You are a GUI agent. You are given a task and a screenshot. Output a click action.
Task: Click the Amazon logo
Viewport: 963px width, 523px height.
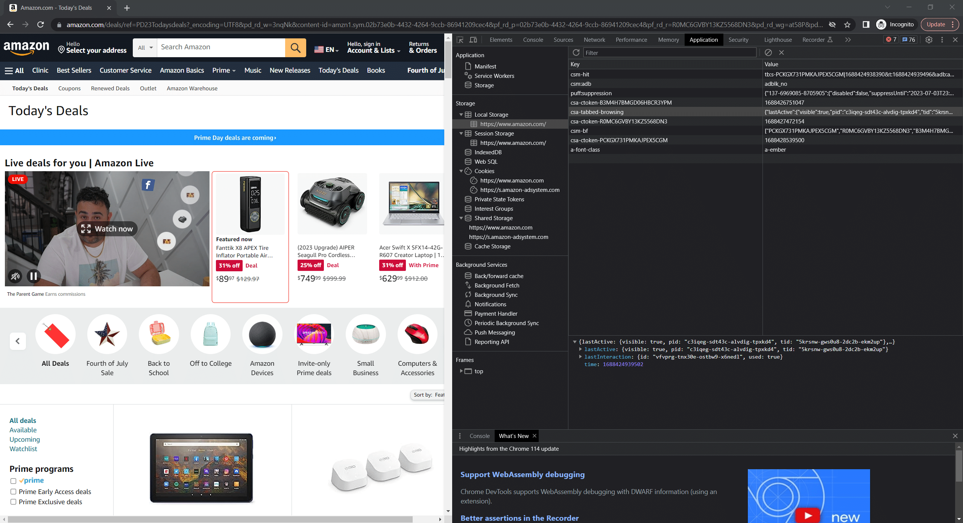(26, 48)
